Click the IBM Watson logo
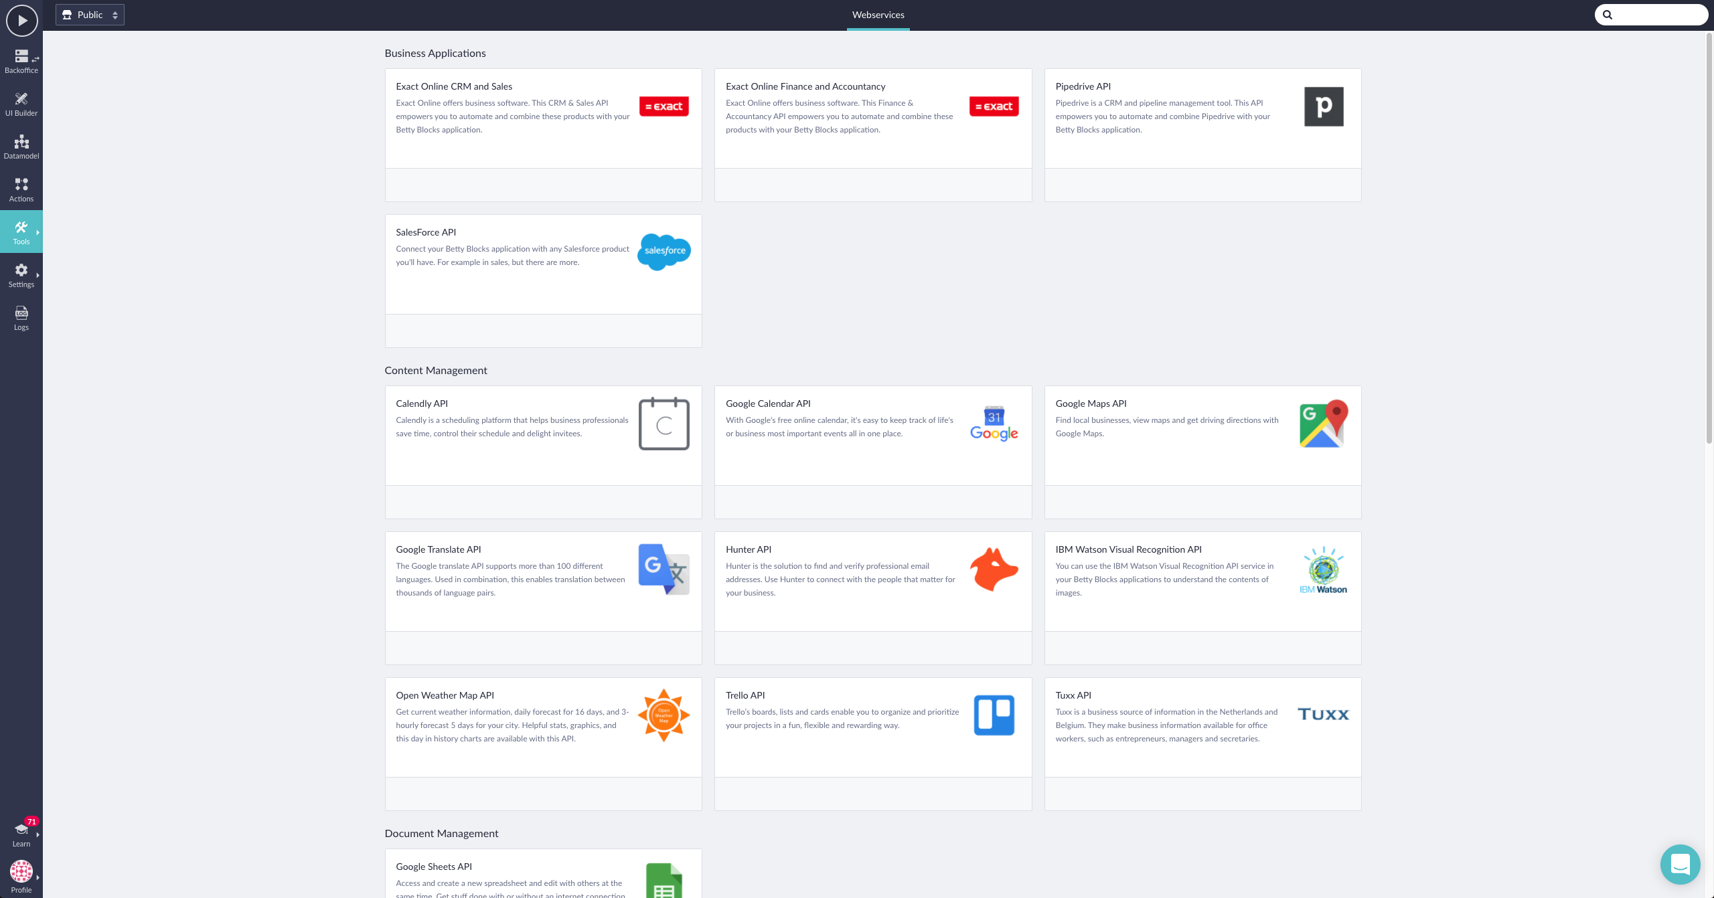 (1324, 569)
